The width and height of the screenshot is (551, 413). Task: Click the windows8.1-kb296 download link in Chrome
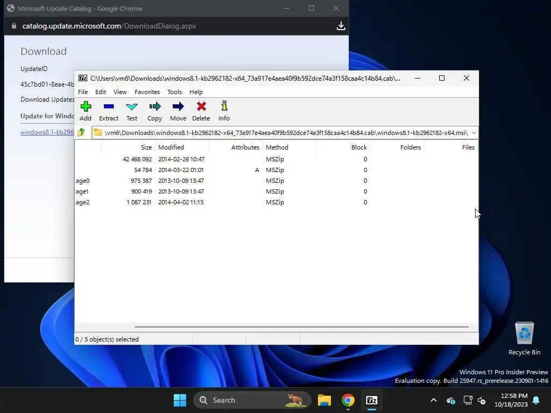pos(47,132)
